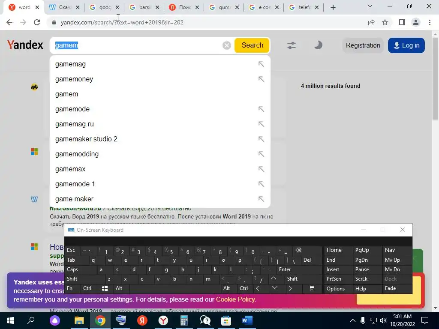439x329 pixels.
Task: Reload the current page
Action: click(37, 22)
